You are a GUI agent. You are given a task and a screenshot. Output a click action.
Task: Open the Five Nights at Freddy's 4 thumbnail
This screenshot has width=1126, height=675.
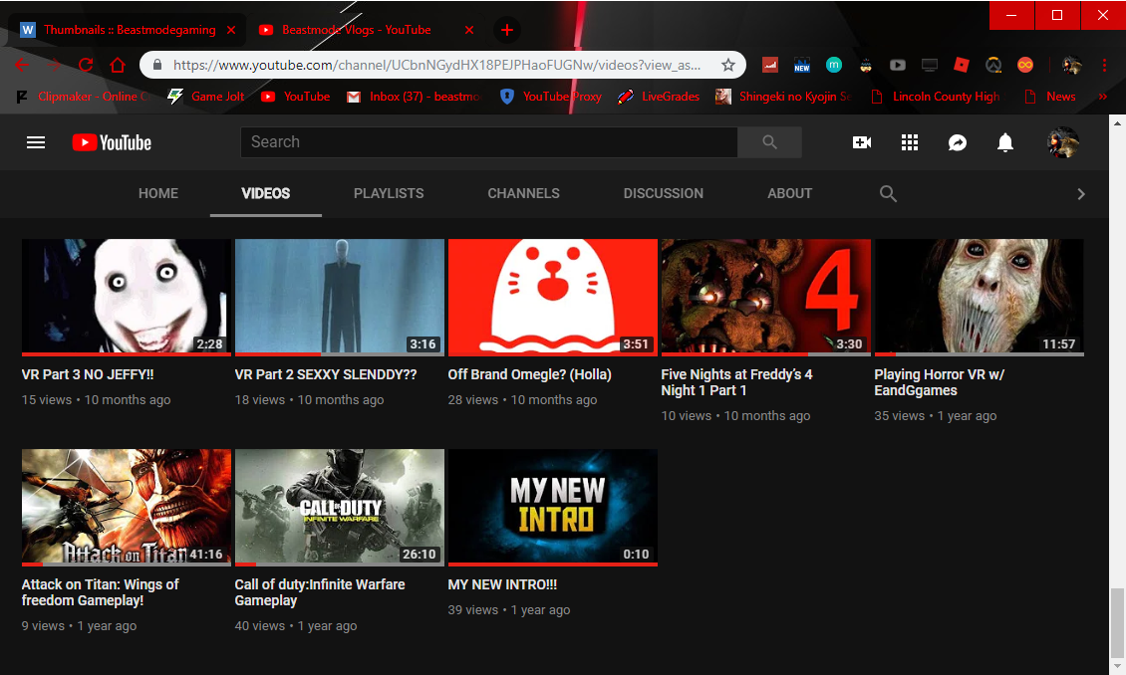pos(766,297)
